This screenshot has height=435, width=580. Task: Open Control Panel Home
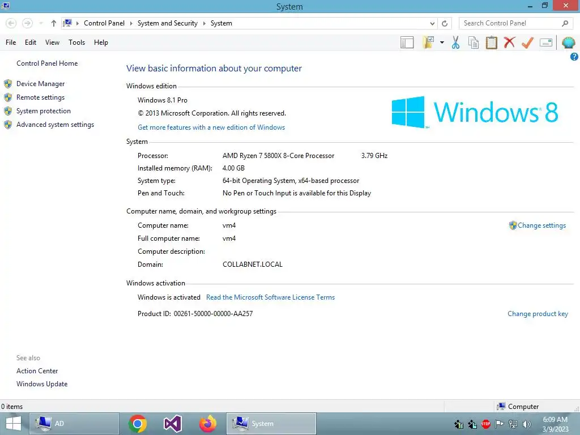(47, 63)
